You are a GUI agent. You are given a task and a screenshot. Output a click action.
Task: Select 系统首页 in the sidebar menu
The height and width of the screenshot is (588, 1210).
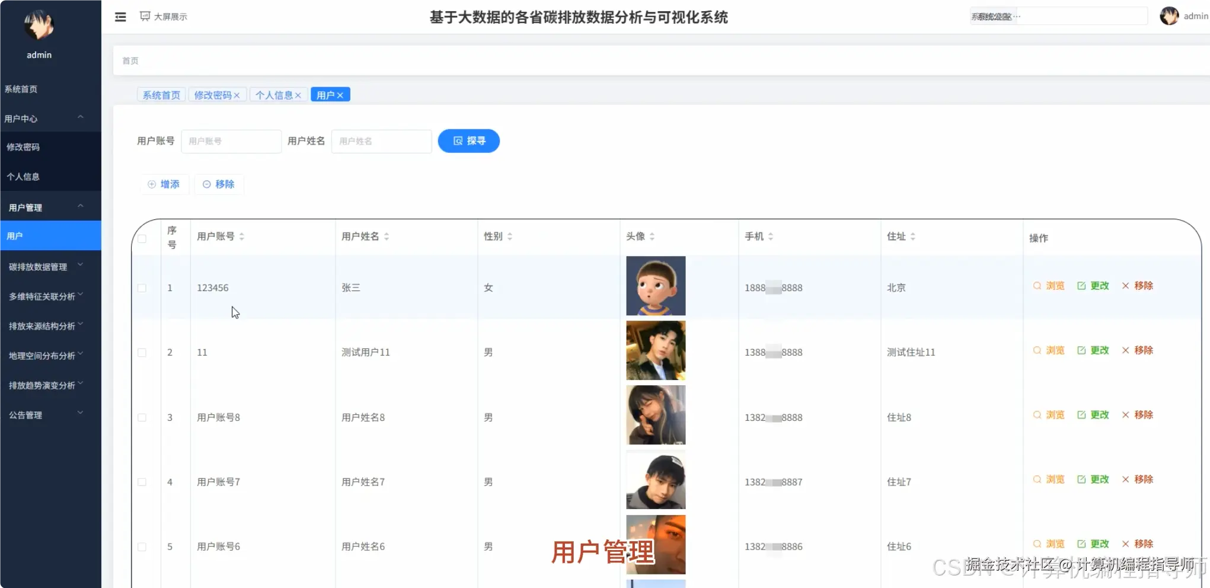point(21,89)
